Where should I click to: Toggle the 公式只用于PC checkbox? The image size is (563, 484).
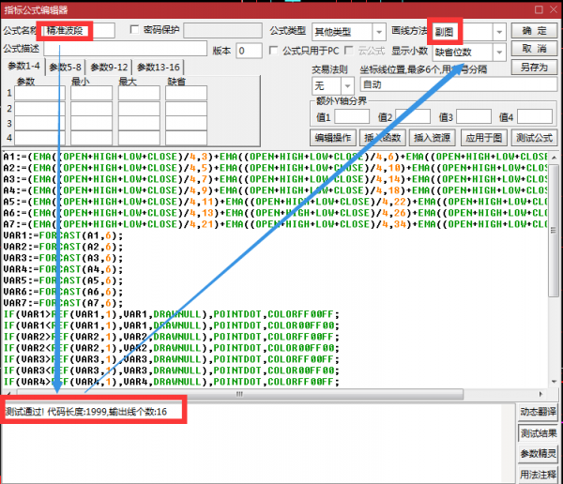(x=273, y=51)
